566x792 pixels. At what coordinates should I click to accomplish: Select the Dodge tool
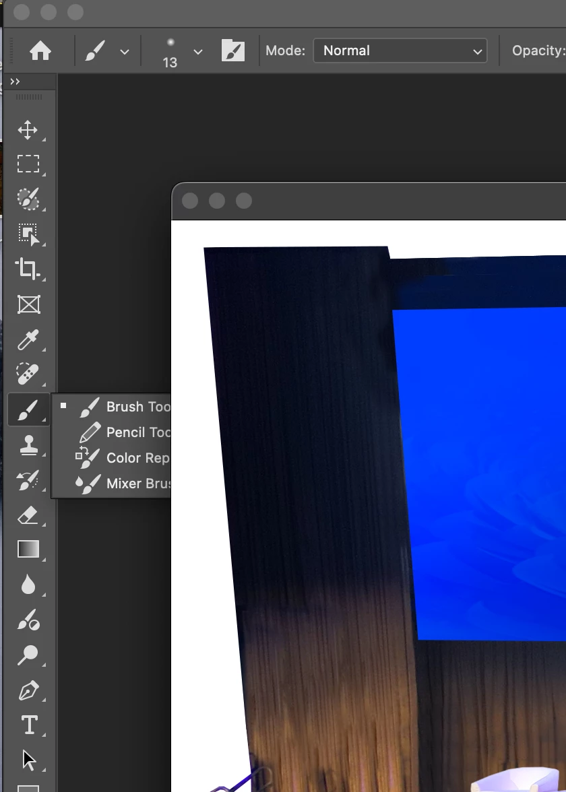28,620
